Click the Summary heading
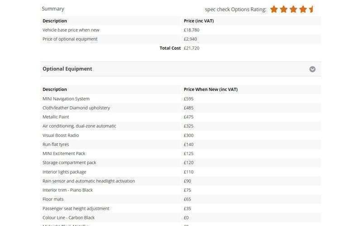The height and width of the screenshot is (226, 362). [x=53, y=9]
